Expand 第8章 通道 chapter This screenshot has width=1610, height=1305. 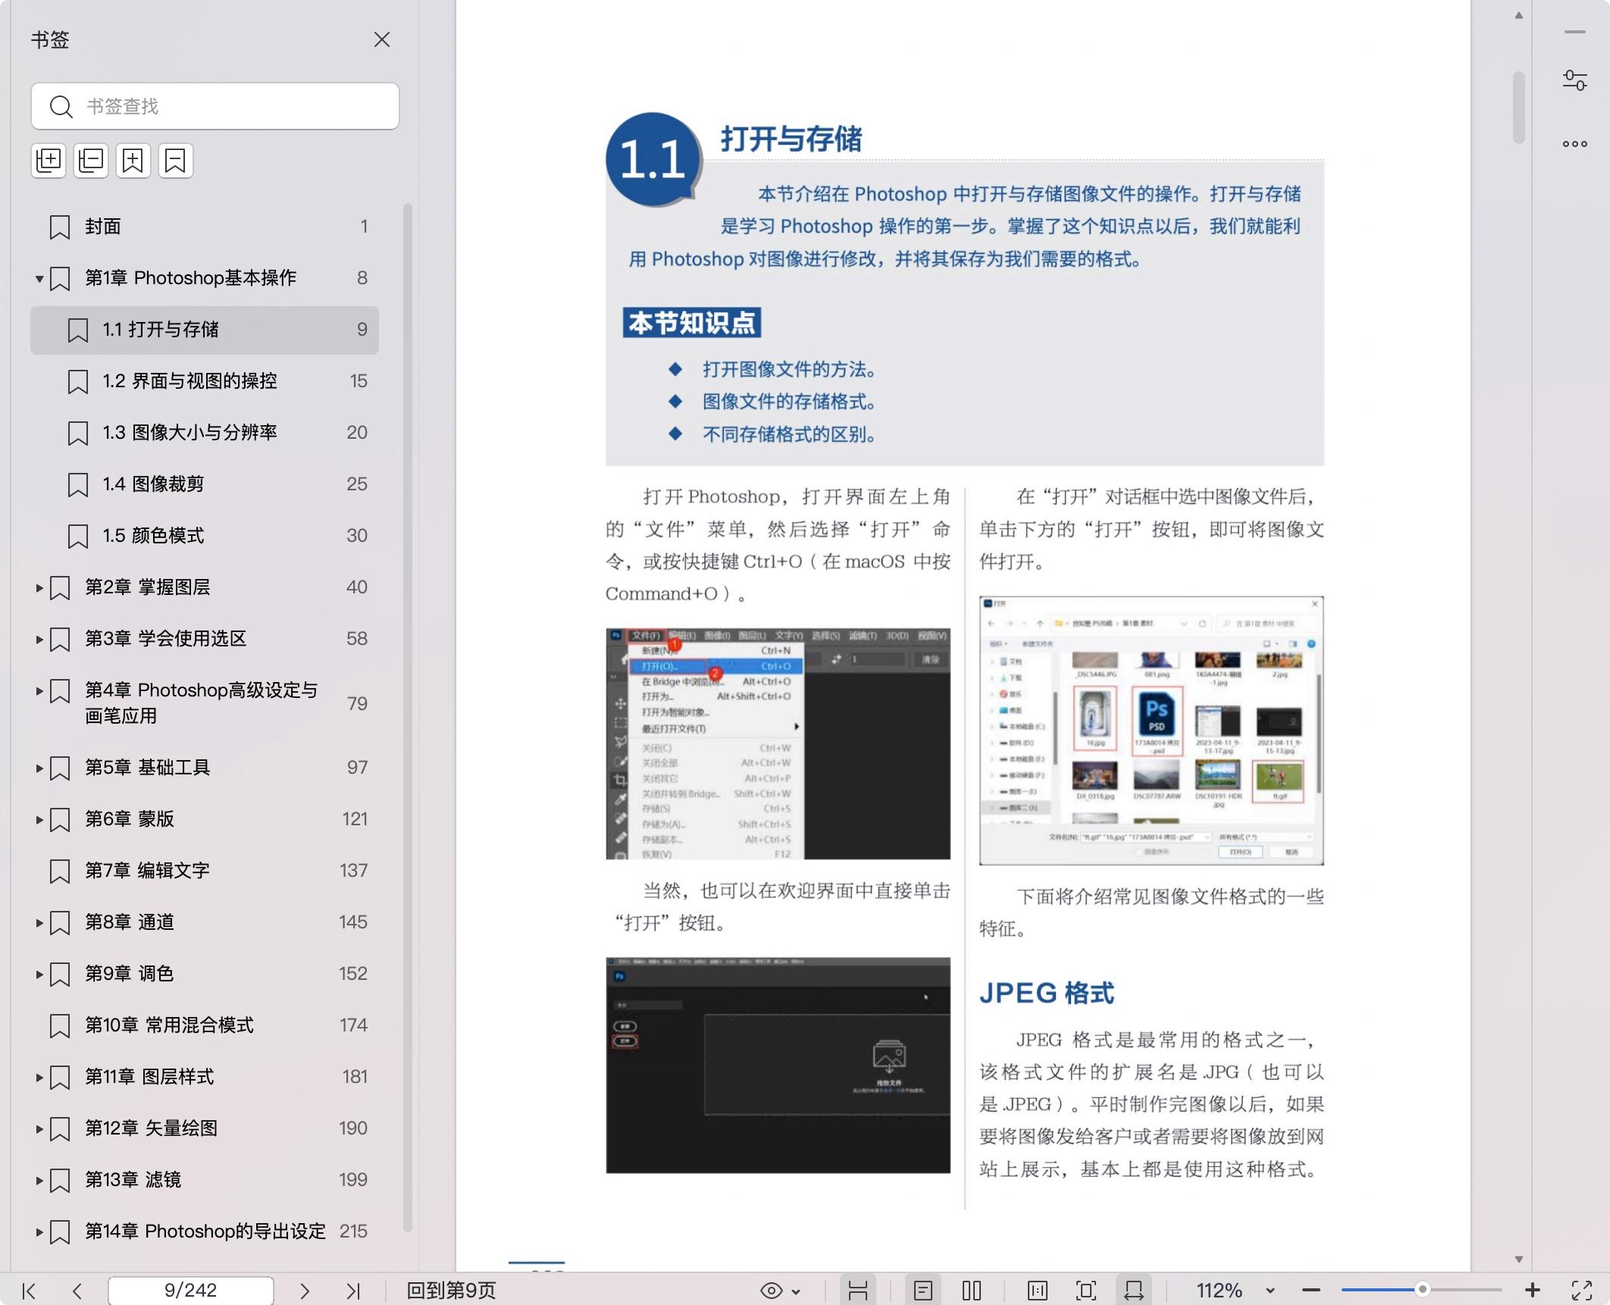pos(39,923)
